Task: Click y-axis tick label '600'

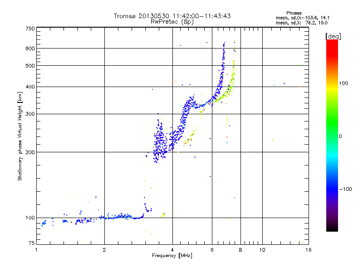Action: tap(30, 49)
